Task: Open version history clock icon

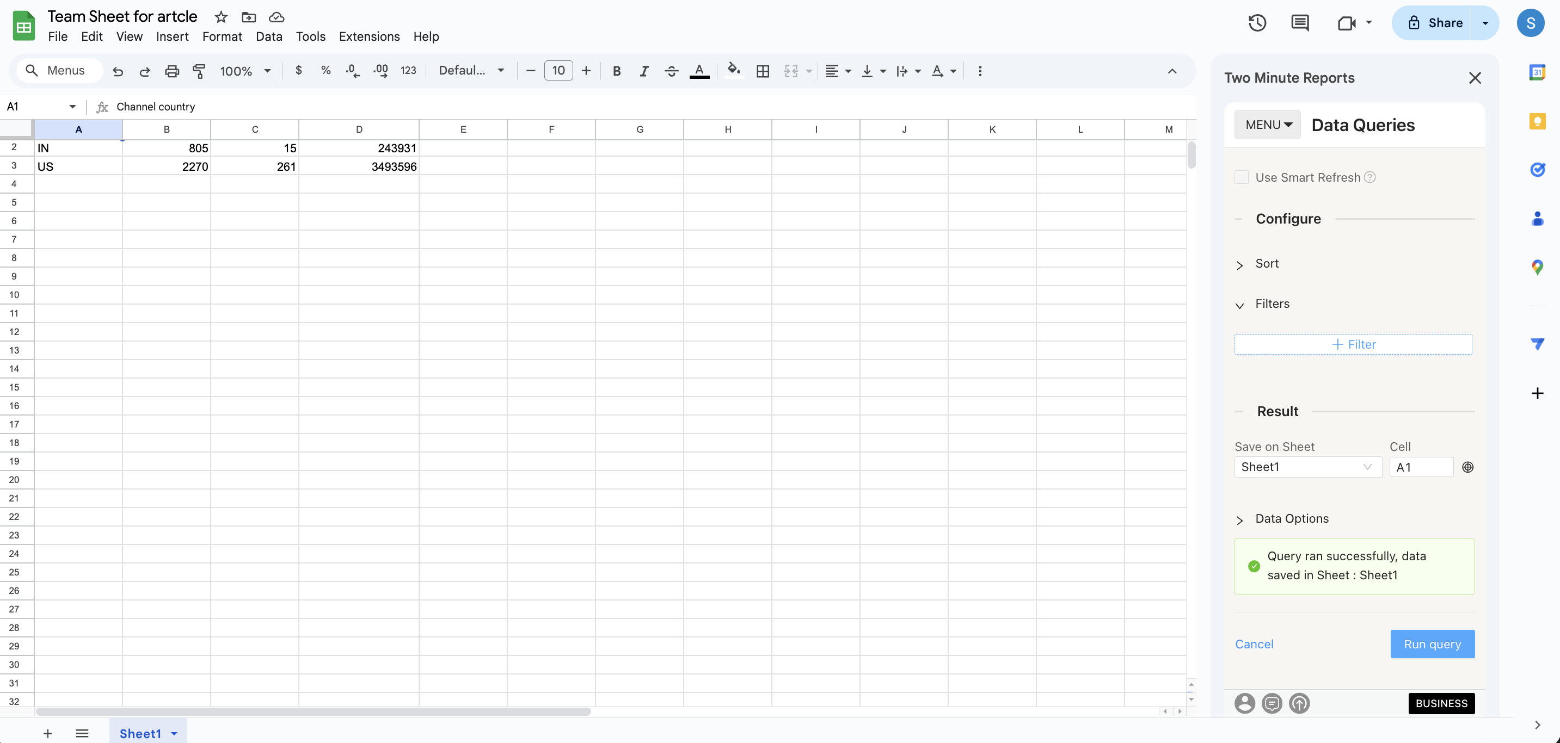Action: tap(1257, 23)
